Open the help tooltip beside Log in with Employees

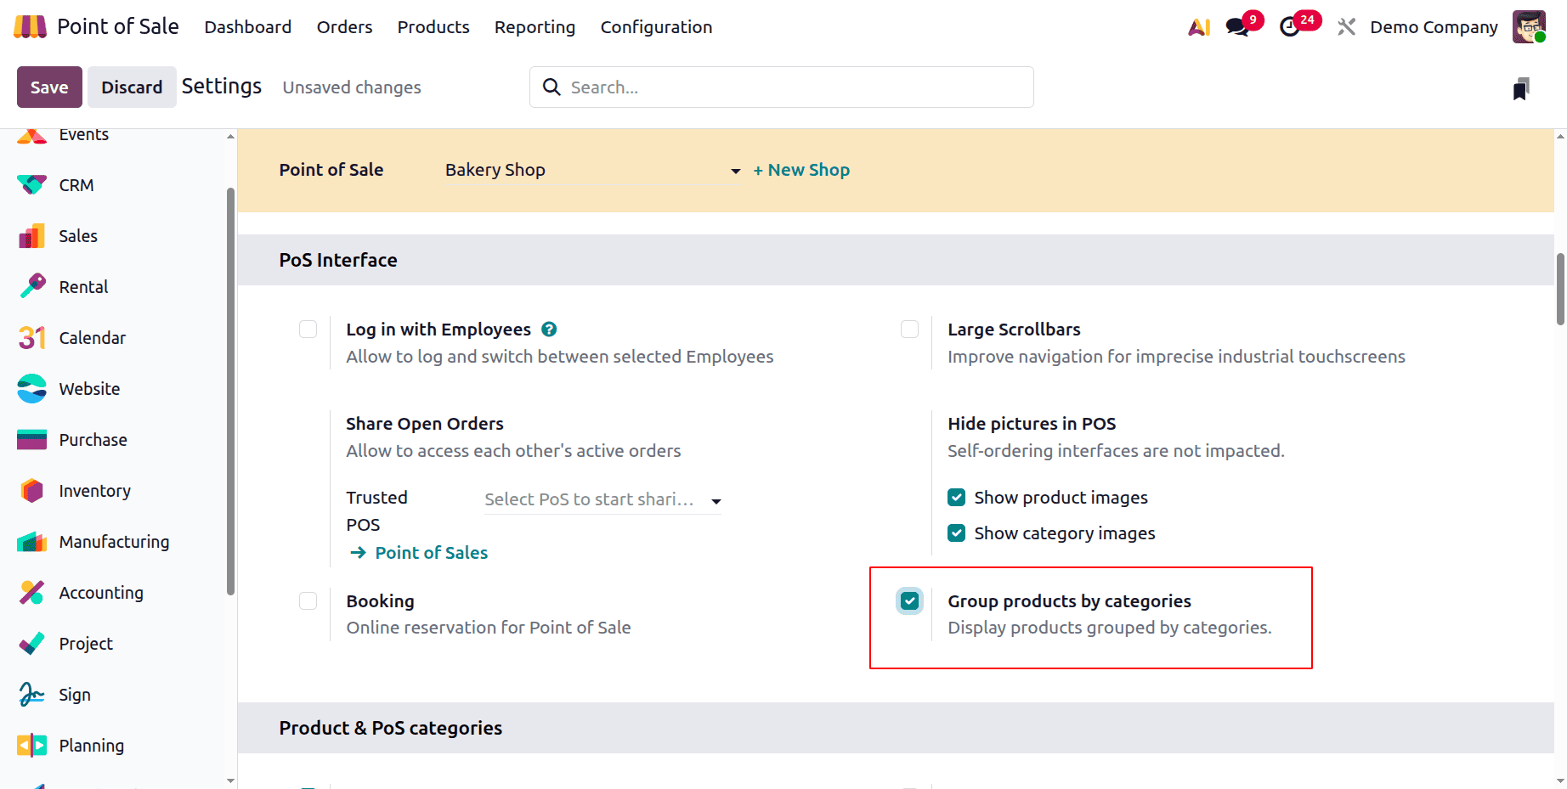pyautogui.click(x=549, y=329)
